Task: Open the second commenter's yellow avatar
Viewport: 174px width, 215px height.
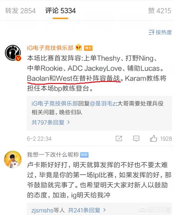Action: tap(13, 159)
